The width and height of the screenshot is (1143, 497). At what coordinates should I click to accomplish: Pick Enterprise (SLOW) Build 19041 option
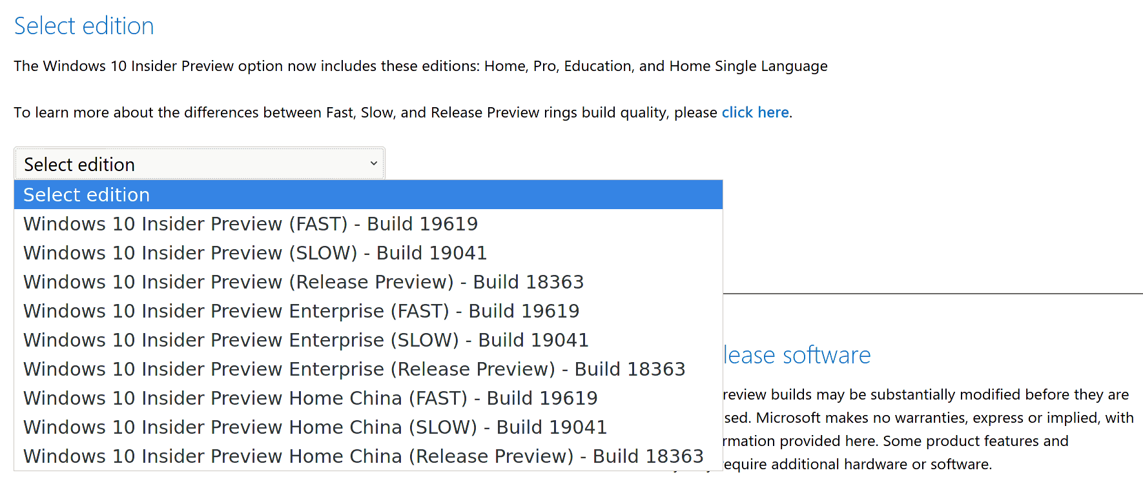306,340
